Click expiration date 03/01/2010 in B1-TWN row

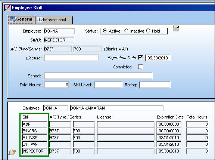(x=169, y=144)
